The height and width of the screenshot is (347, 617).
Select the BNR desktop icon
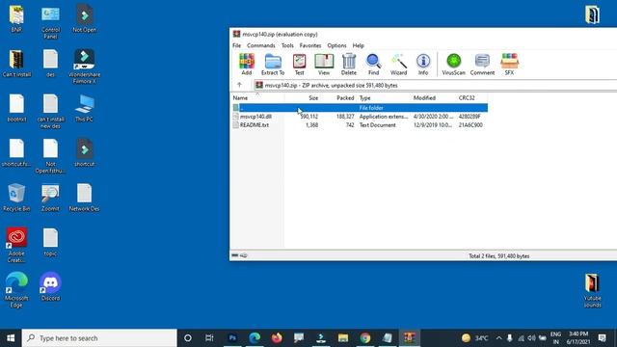pyautogui.click(x=16, y=18)
